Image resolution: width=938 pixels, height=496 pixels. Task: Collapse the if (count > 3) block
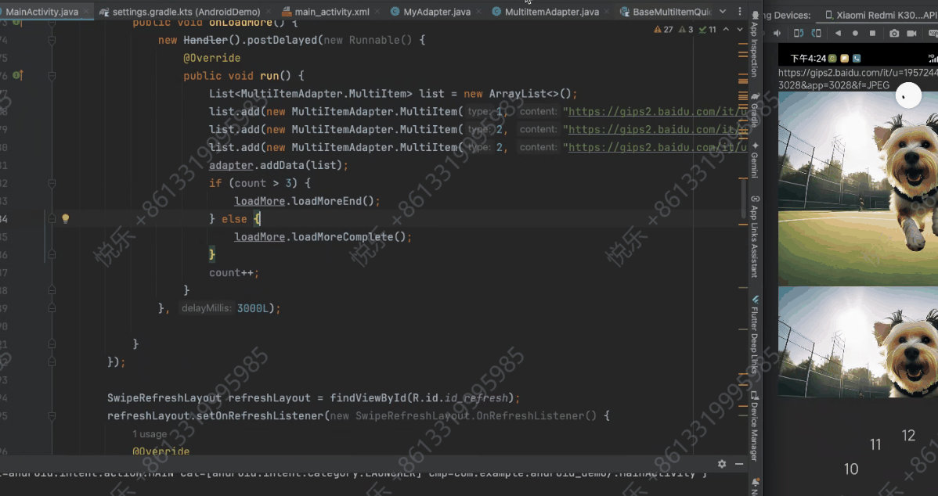tap(52, 183)
